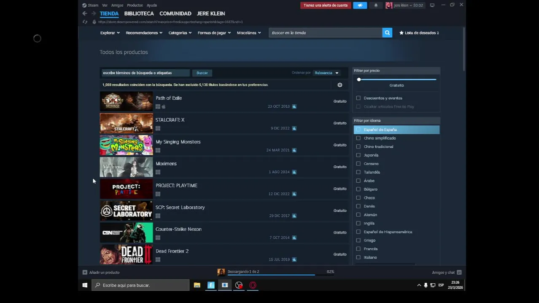Uncheck Español de España language filter

[358, 130]
